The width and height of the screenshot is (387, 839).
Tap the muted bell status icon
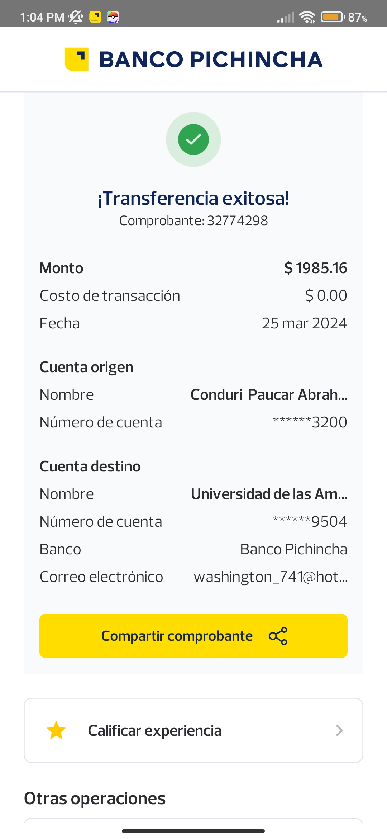(x=76, y=17)
